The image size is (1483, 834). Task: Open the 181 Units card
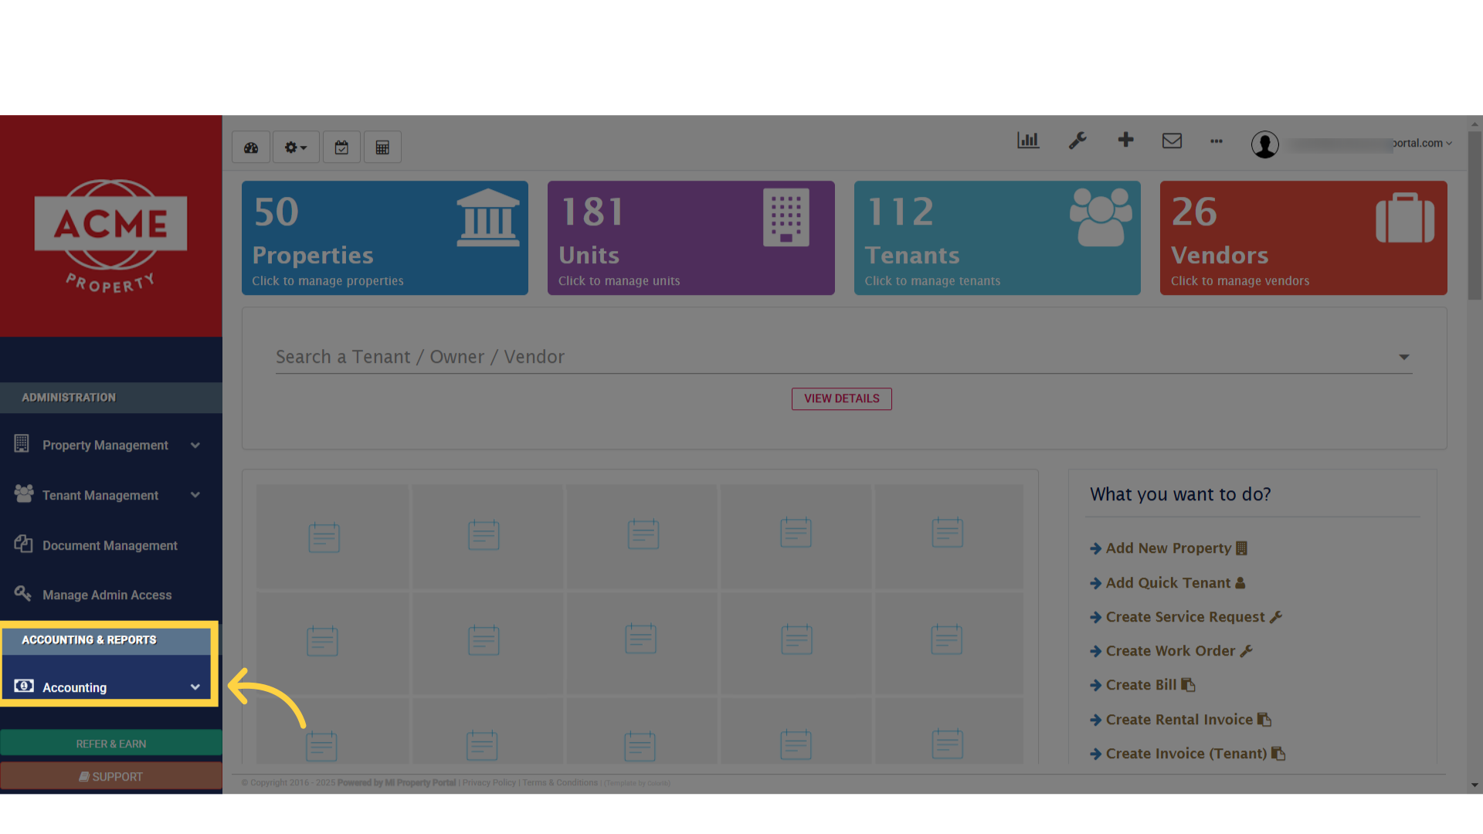pos(691,238)
